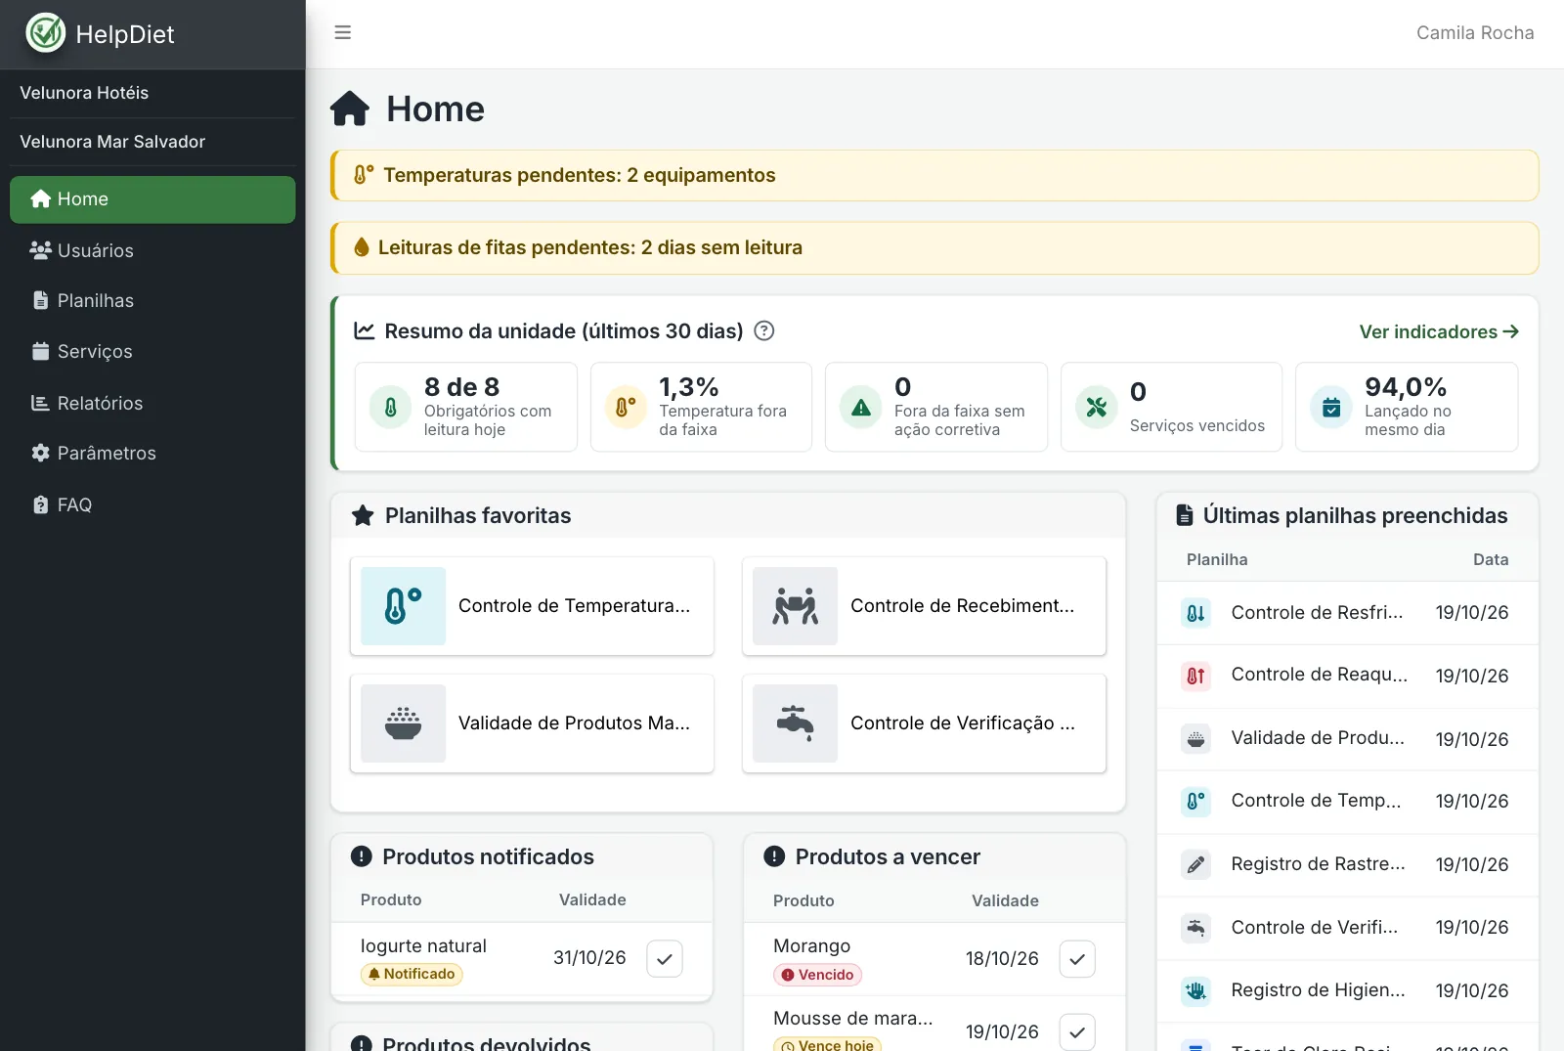Viewport: 1564px width, 1051px height.
Task: Open Temperaturas pendentes alert banner
Action: [934, 175]
